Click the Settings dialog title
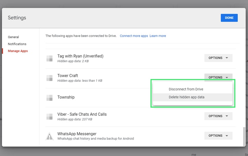Image resolution: width=248 pixels, height=156 pixels. coord(17,18)
